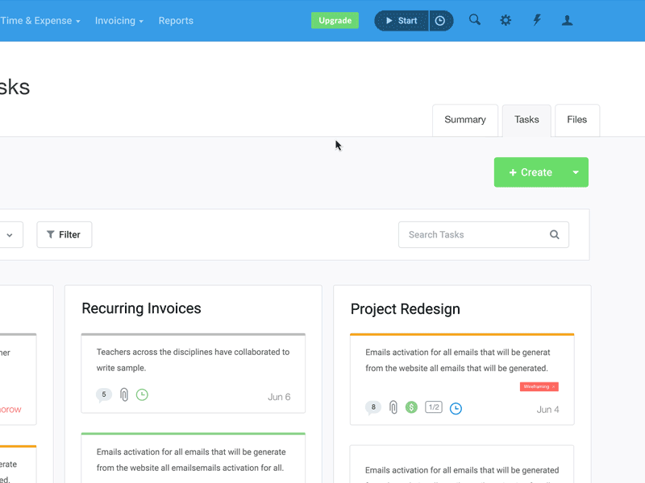Switch to the Summary tab

pyautogui.click(x=464, y=119)
